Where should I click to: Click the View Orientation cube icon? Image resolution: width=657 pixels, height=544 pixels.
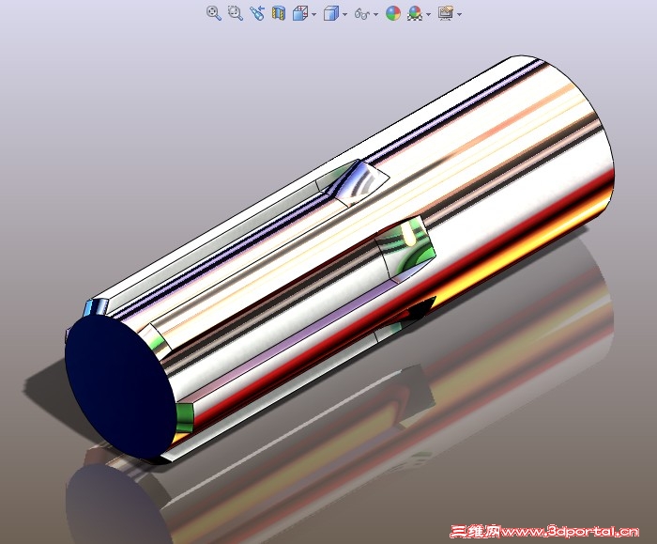click(300, 13)
